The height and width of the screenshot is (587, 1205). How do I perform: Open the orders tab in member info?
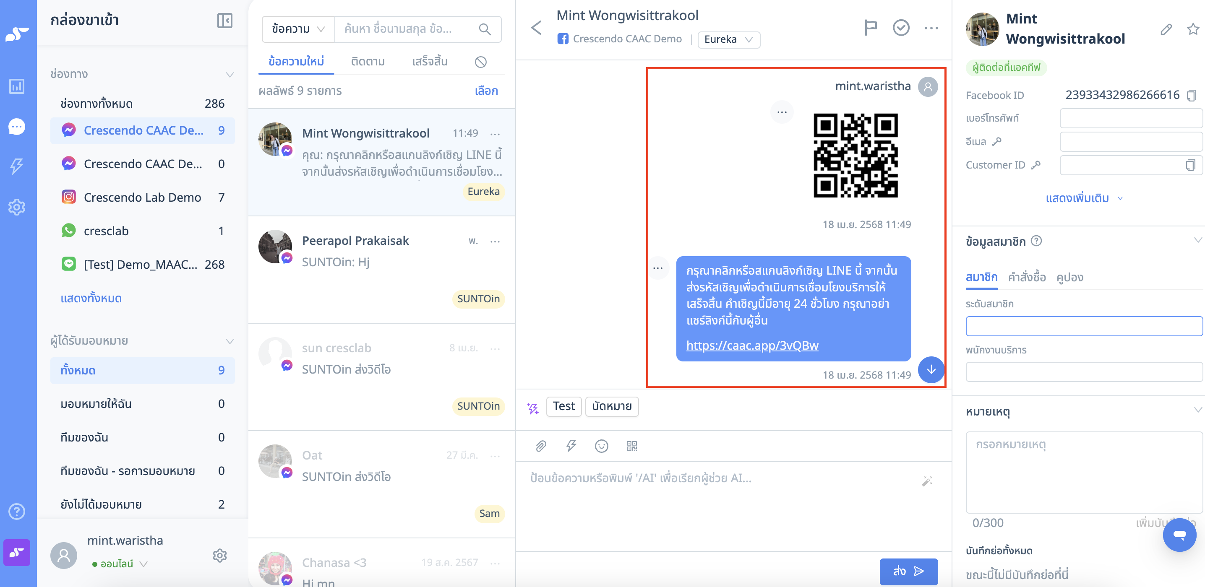click(1027, 277)
